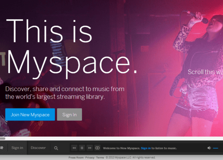Viewport: 223px width, 160px height.
Task: Open the Press Room footer link
Action: point(76,157)
